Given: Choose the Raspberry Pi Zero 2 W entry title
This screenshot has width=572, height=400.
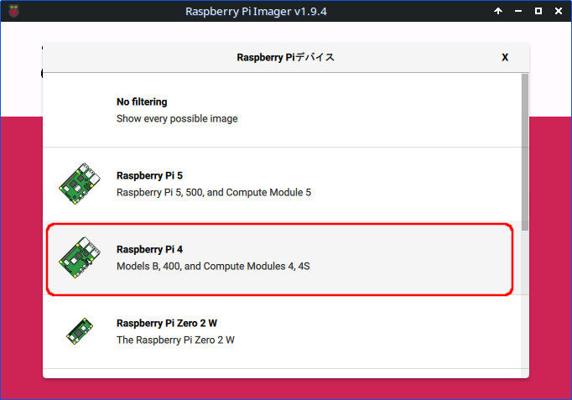Looking at the screenshot, I should point(167,323).
